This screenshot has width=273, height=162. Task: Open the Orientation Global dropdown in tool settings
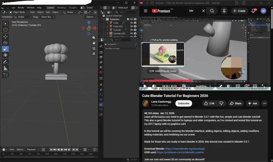click(x=22, y=17)
